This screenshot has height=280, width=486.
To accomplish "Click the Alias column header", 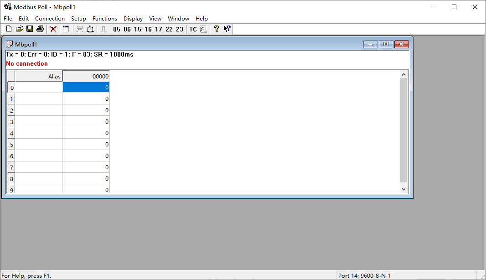I will [38, 76].
